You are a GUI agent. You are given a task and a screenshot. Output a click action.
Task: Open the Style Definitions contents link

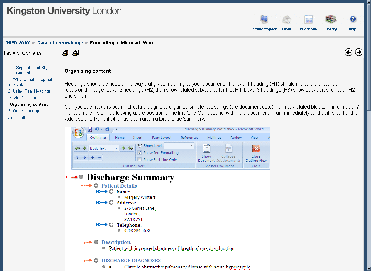pos(24,98)
